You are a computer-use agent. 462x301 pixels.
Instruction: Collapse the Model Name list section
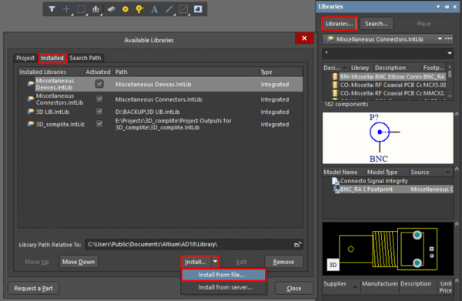[457, 169]
